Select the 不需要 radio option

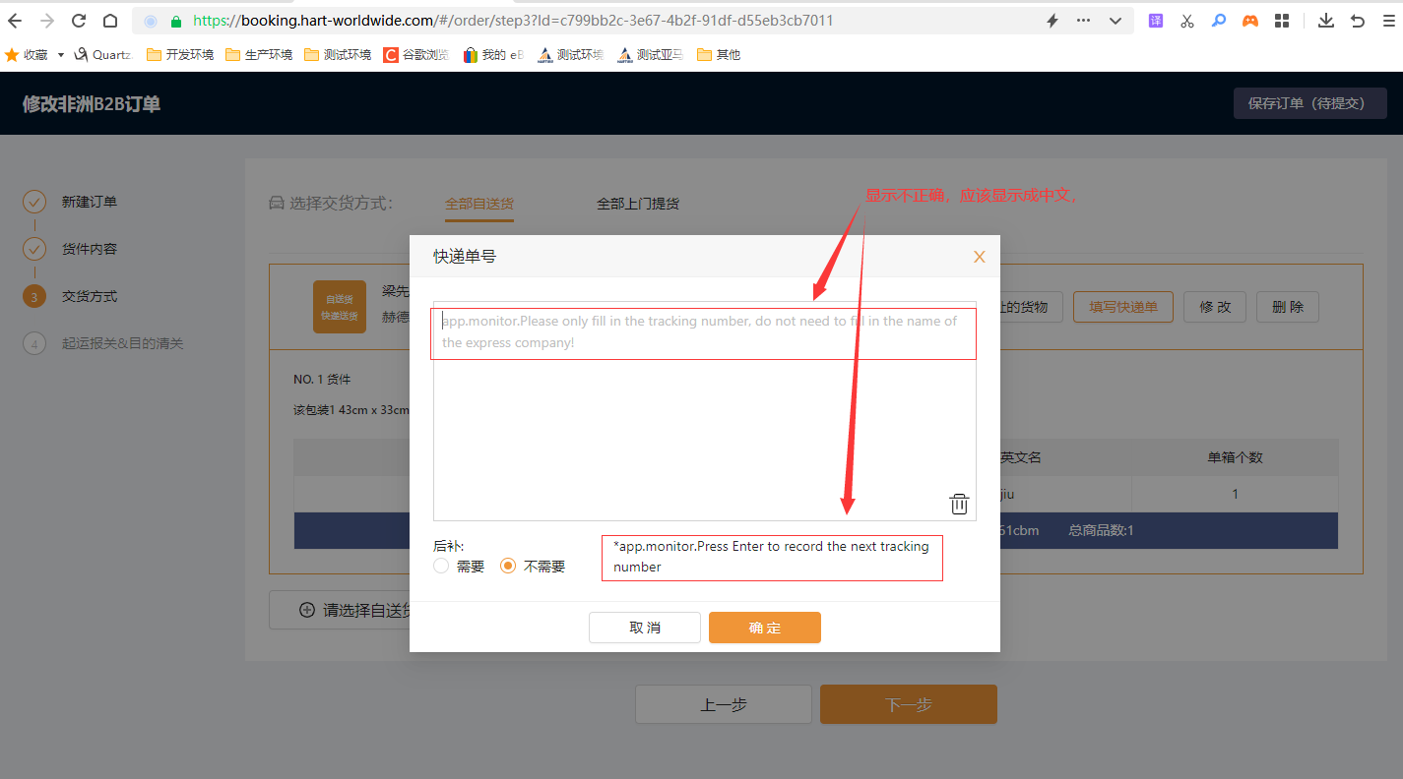pyautogui.click(x=508, y=567)
